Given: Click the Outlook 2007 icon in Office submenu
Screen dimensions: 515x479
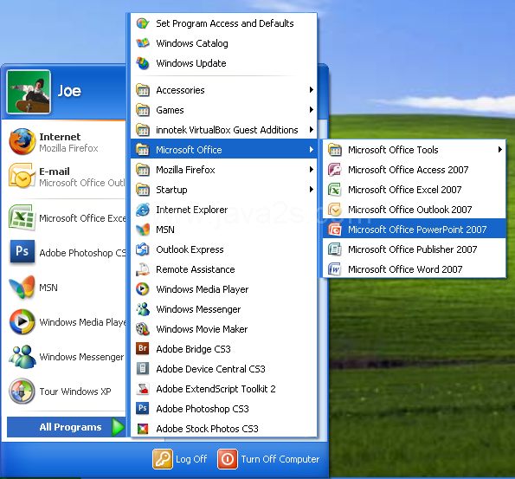Looking at the screenshot, I should click(x=335, y=210).
